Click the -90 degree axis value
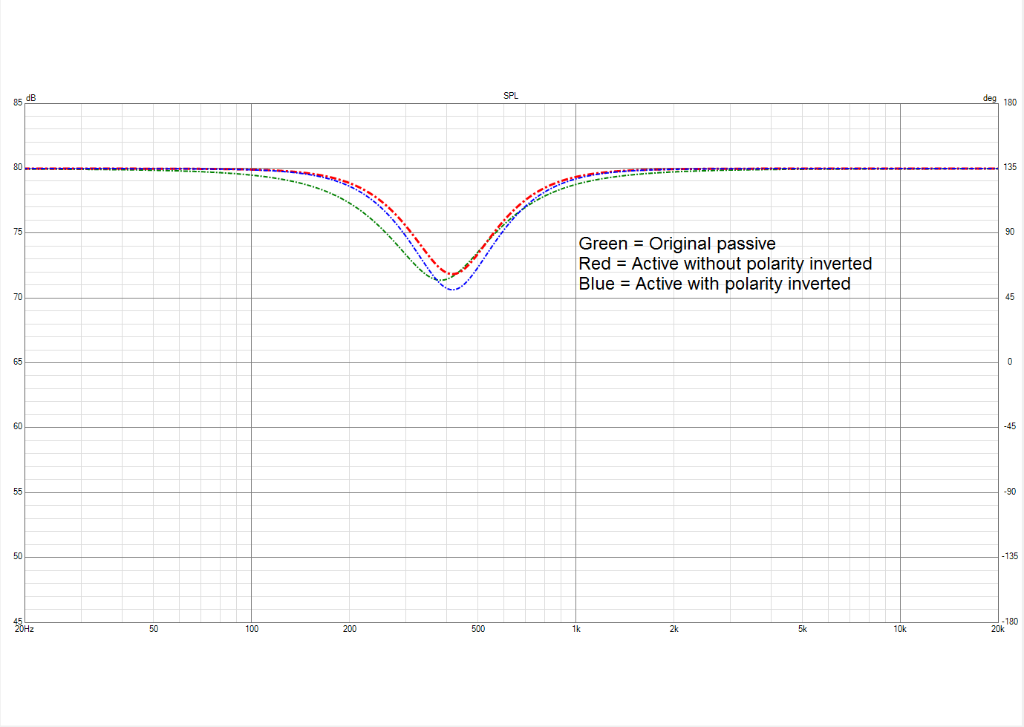 point(1010,492)
